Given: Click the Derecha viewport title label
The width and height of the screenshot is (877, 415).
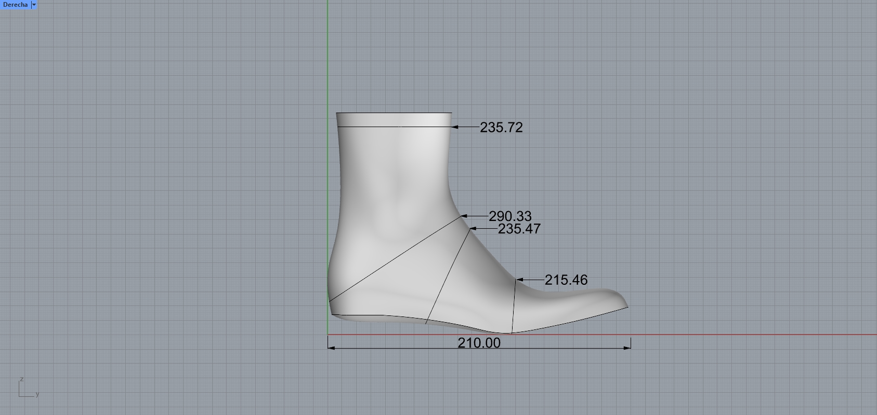Looking at the screenshot, I should (15, 5).
